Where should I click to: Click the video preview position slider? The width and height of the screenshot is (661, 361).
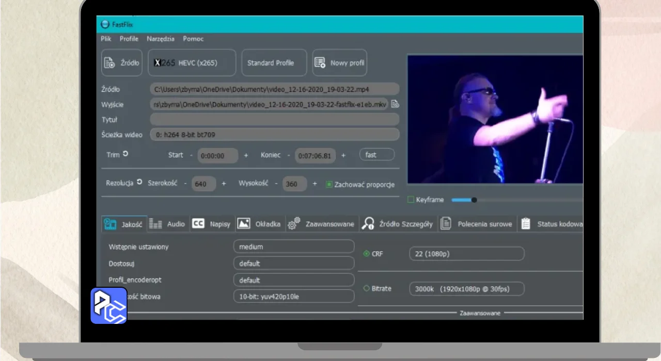tap(516, 200)
